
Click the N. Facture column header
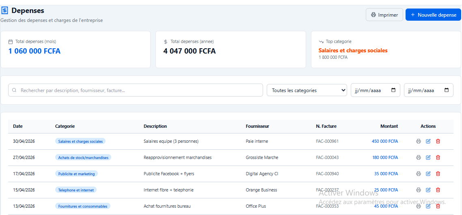point(326,126)
